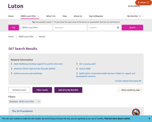Screen dimensions: 152x122
Task: Click SEND Local Offer breadcrumb link
Action: [x=26, y=37]
